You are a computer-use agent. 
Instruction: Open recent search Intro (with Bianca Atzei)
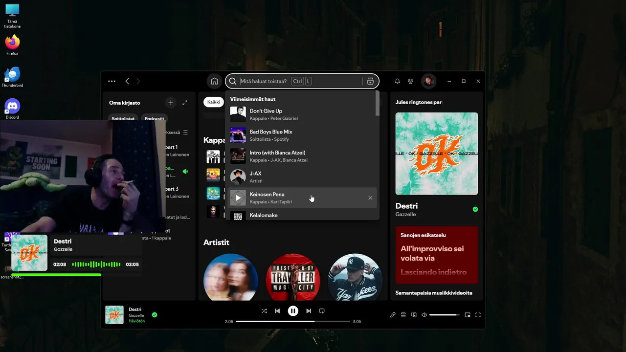302,156
